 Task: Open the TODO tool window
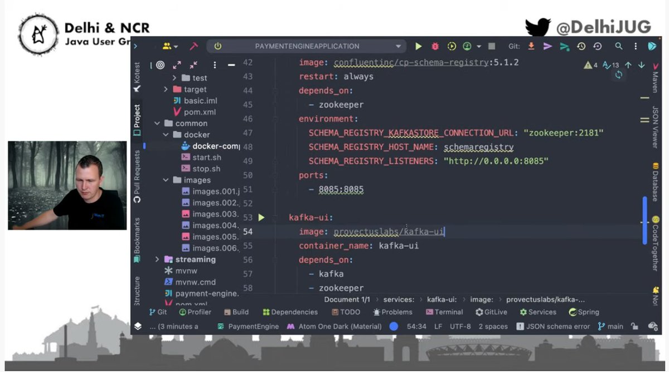[x=346, y=312]
